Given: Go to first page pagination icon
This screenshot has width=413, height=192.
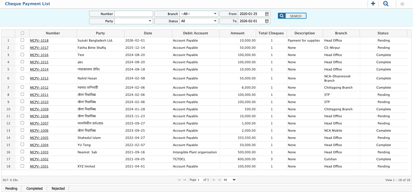Looking at the screenshot, I should pos(179,180).
